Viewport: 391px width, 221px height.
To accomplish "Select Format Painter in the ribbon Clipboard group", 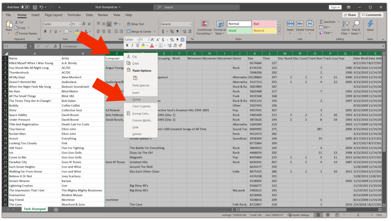I will tap(26, 33).
